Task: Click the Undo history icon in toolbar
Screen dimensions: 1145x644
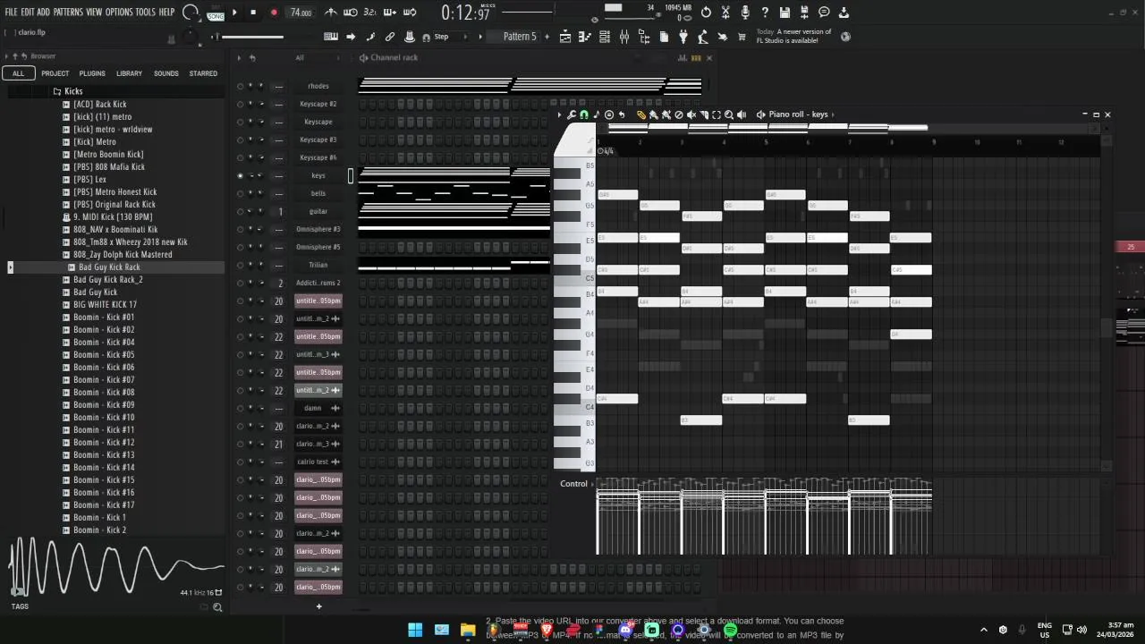Action: 706,13
